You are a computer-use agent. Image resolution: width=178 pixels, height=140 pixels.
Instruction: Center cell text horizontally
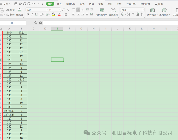click(78, 14)
